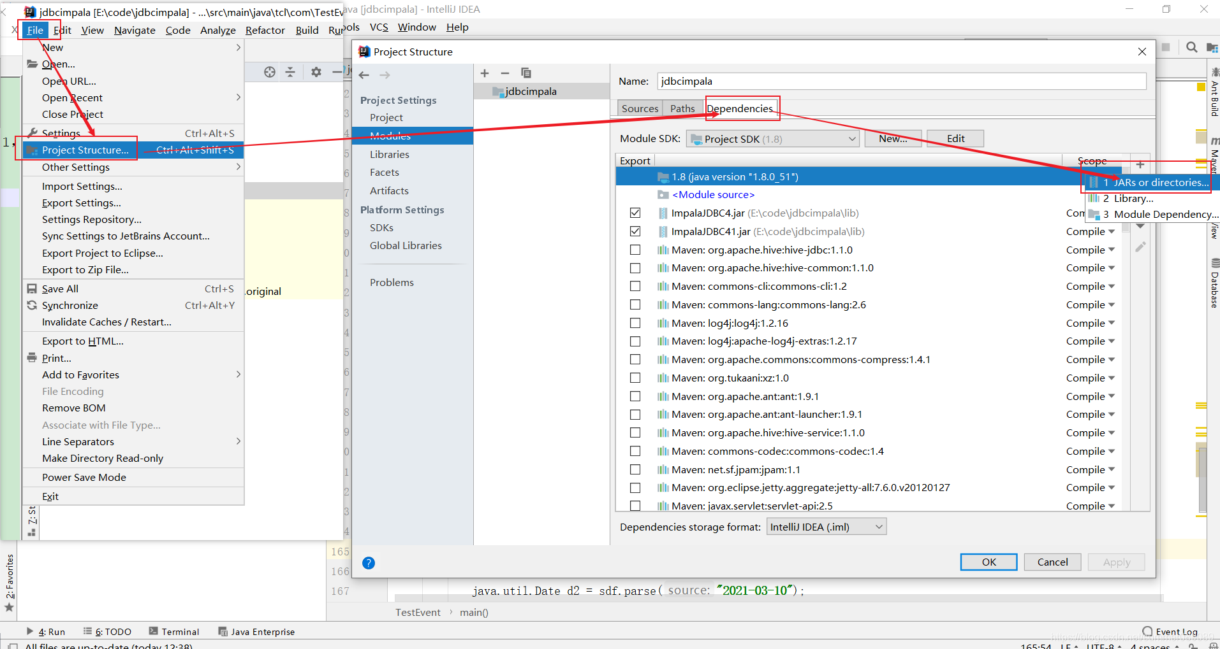
Task: Click Apply in Project Structure dialog
Action: [x=1116, y=562]
